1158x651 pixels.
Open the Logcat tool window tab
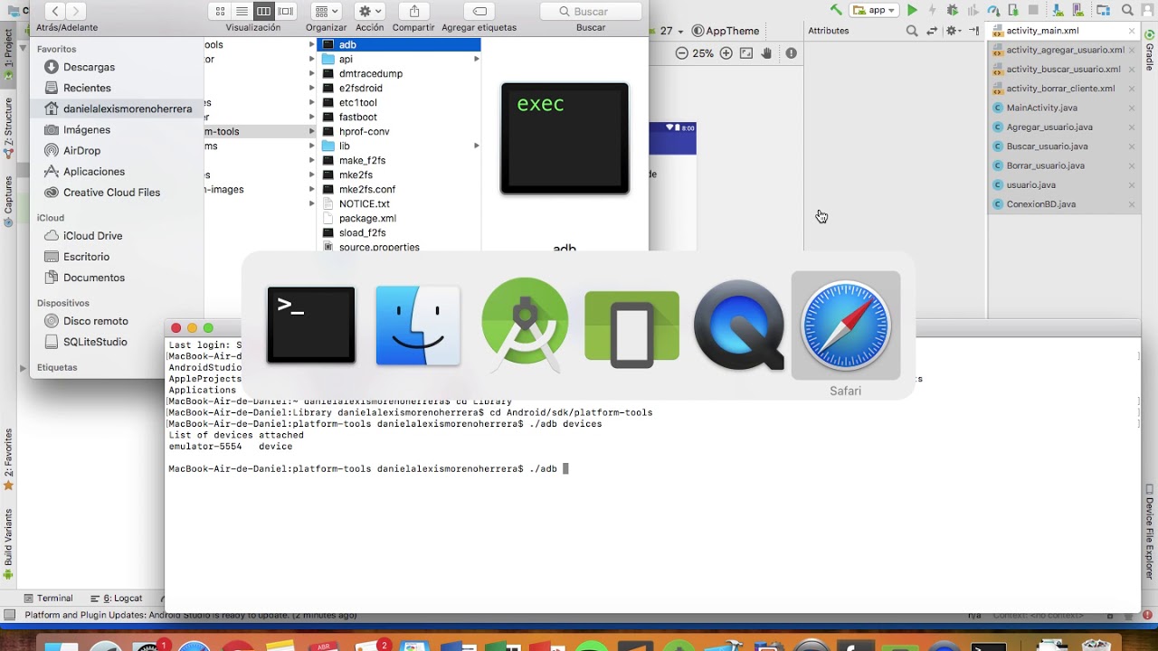117,599
